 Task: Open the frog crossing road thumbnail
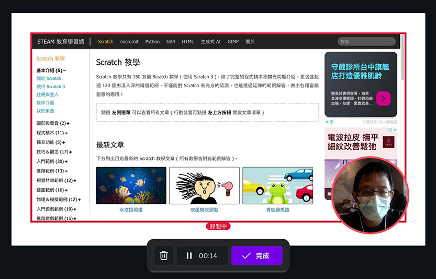click(278, 185)
